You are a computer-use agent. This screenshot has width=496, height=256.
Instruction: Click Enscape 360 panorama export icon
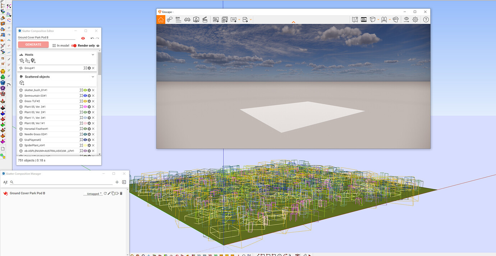coord(234,19)
